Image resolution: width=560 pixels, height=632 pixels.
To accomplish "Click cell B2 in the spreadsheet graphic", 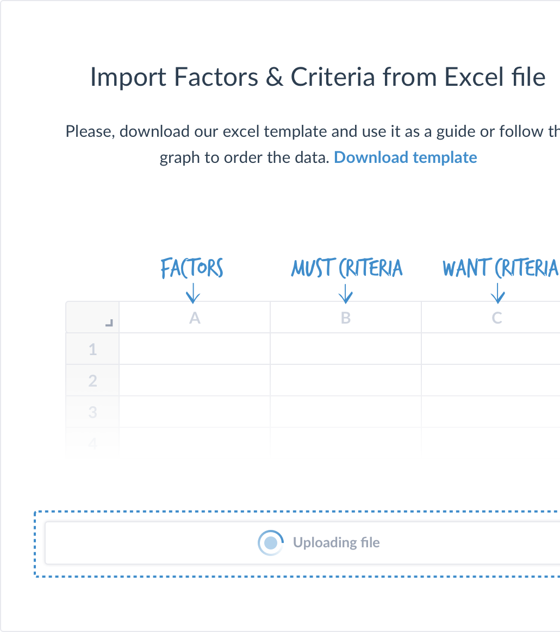I will click(346, 381).
